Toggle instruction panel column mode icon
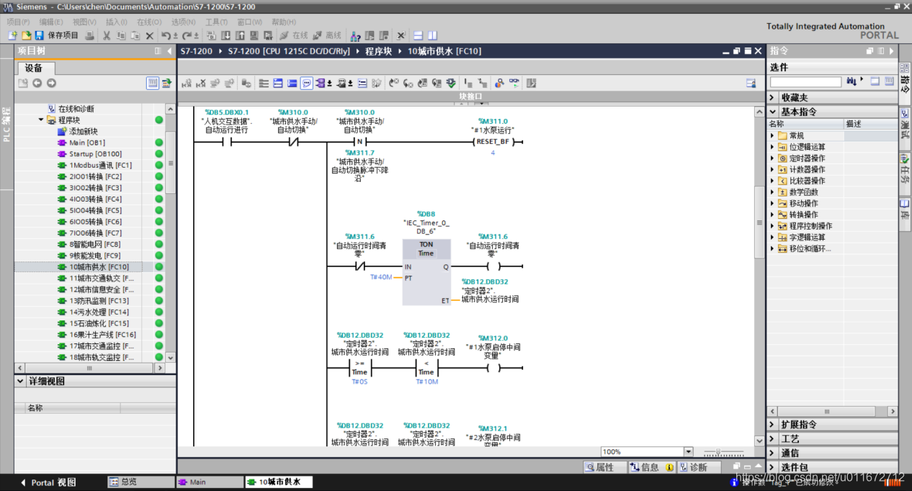This screenshot has width=912, height=491. click(889, 81)
